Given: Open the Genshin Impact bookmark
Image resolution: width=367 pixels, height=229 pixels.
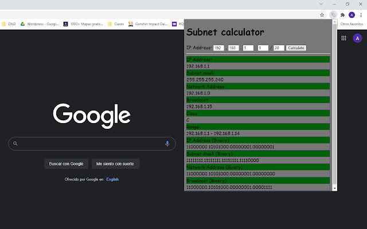Looking at the screenshot, I should click(148, 24).
